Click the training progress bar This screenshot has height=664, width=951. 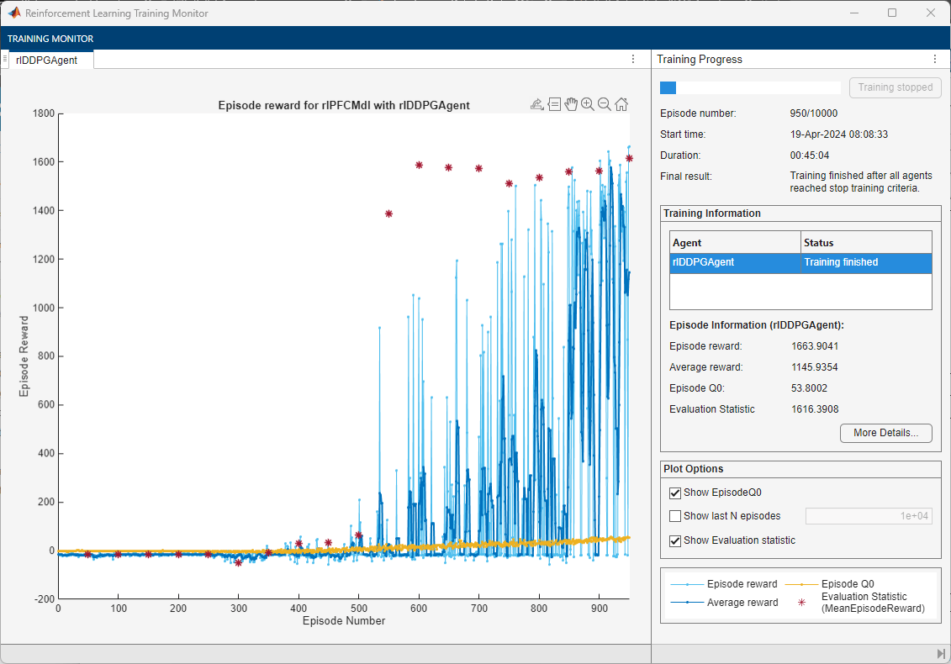[750, 87]
